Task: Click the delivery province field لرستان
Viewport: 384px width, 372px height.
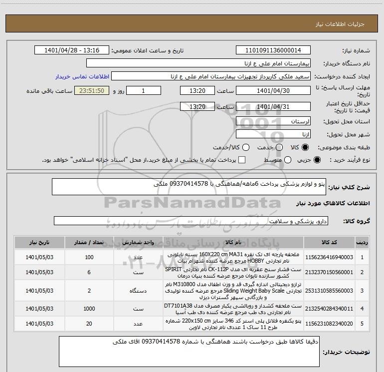Action: point(273,121)
